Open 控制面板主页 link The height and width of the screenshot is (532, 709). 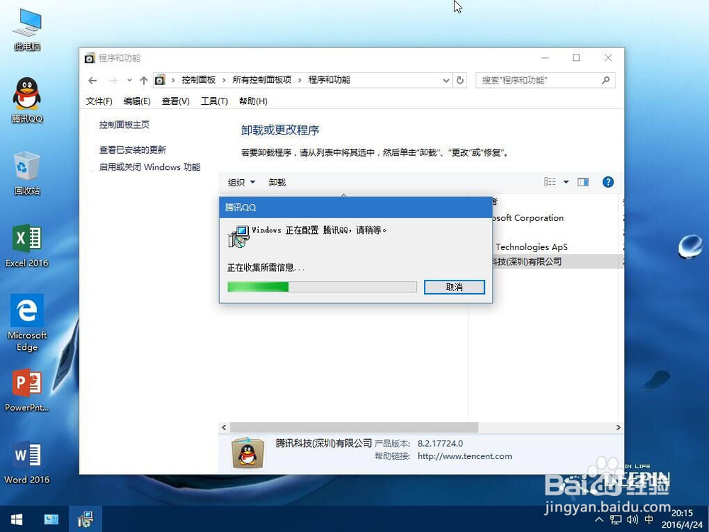[124, 125]
